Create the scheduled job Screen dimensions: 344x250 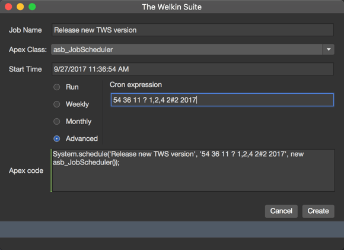[318, 211]
